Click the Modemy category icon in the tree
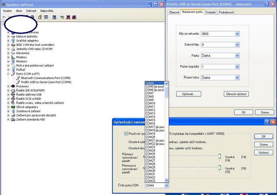The height and width of the screenshot is (195, 277). pyautogui.click(x=13, y=57)
